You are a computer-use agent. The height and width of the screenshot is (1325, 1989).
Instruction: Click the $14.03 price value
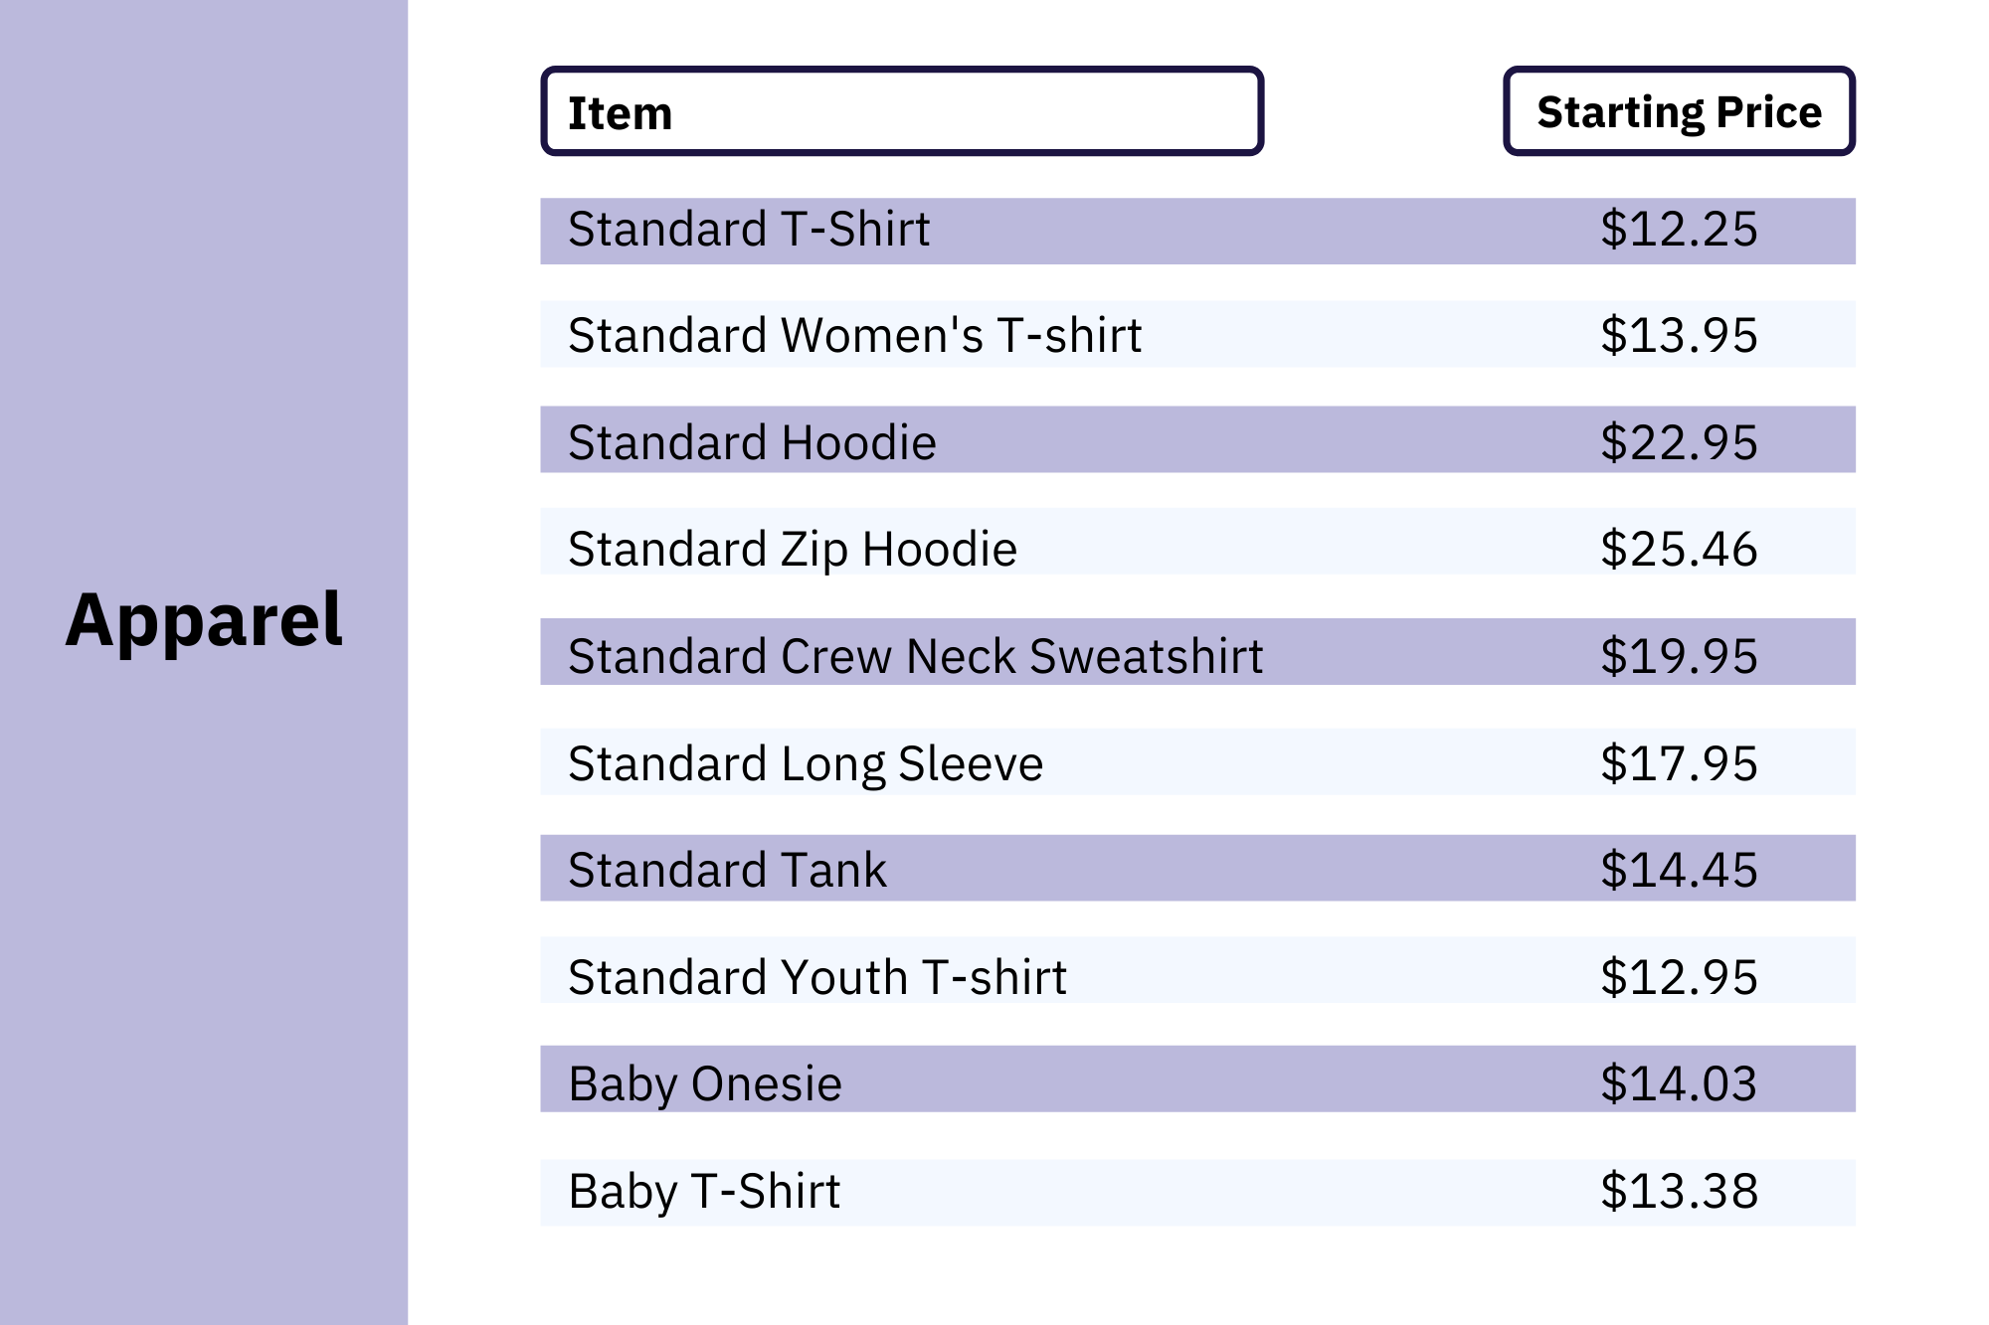point(1679,1084)
